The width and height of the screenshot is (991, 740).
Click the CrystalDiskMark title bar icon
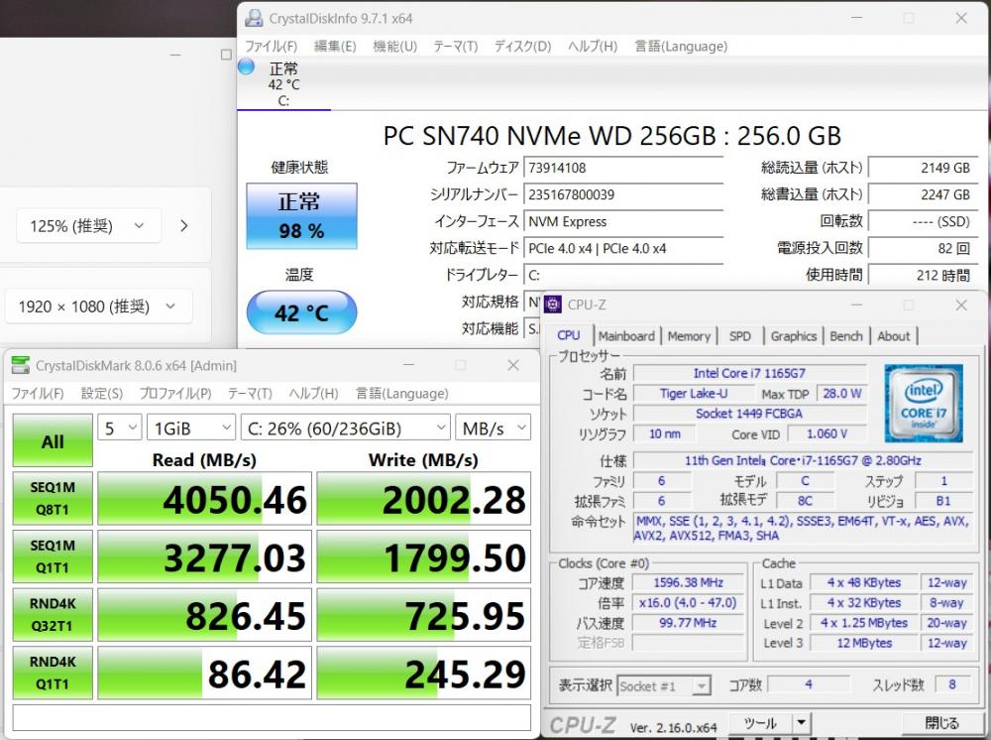click(x=20, y=366)
